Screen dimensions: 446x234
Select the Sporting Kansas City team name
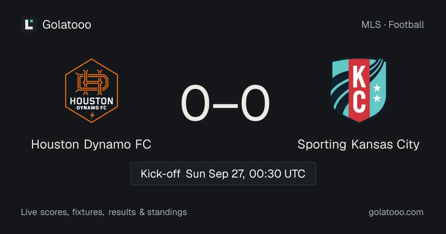(x=358, y=144)
